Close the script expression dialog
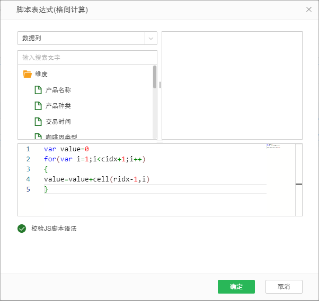 [x=309, y=9]
